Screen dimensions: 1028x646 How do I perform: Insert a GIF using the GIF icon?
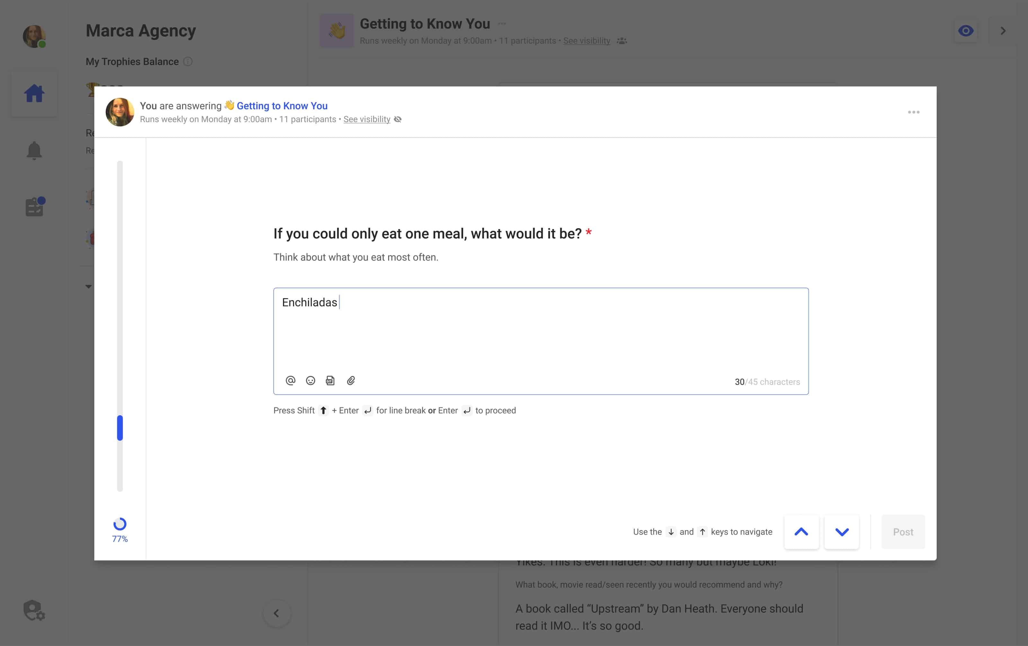331,380
